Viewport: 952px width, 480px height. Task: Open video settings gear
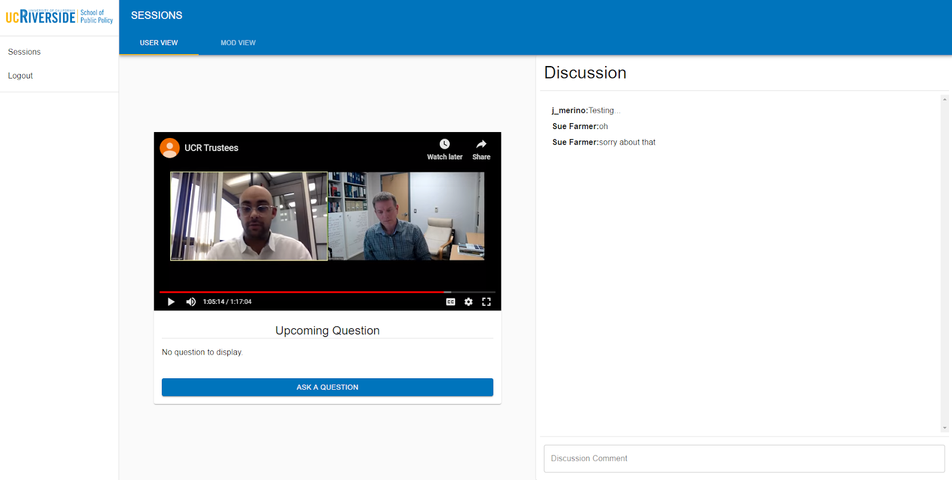click(x=468, y=302)
